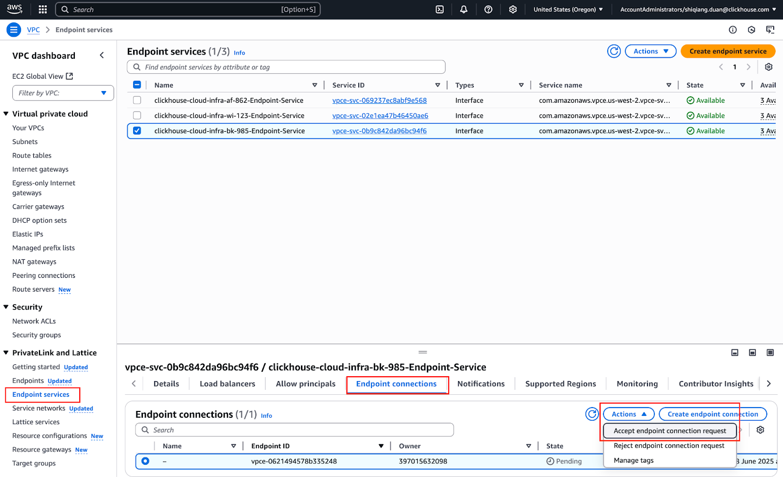Switch to the Load balancers tab
Viewport: 783px width, 477px height.
tap(227, 384)
